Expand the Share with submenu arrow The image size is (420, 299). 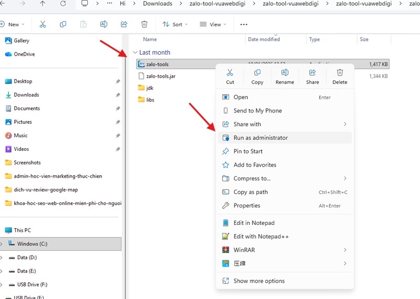345,124
